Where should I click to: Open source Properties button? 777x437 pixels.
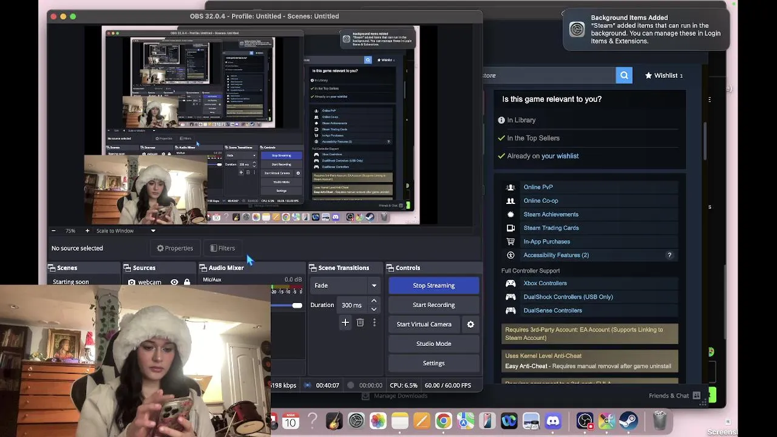[175, 248]
